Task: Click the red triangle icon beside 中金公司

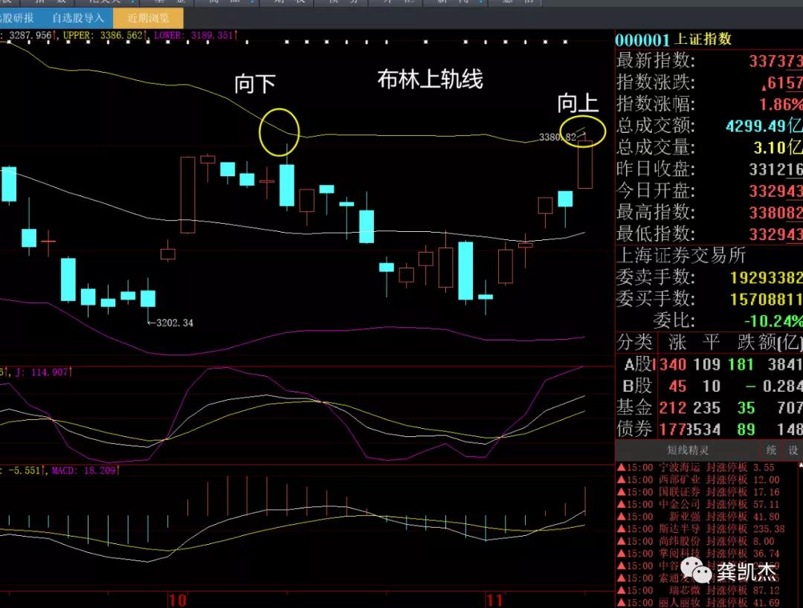Action: 621,504
